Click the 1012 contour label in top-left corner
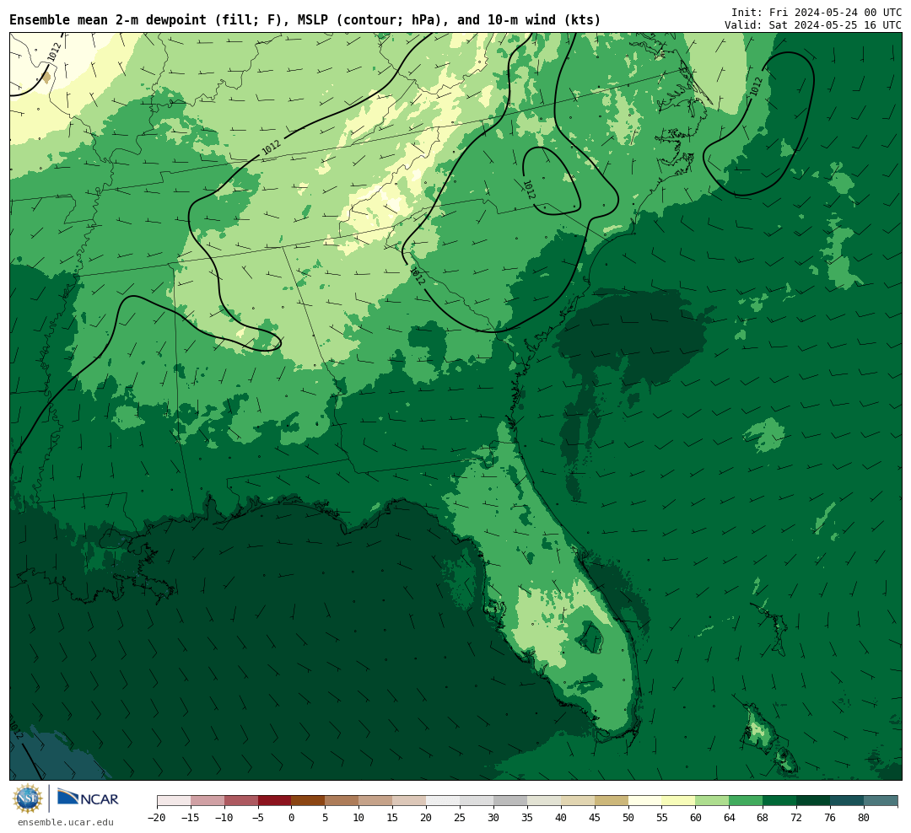Screen dimensions: 911x833 coord(55,52)
